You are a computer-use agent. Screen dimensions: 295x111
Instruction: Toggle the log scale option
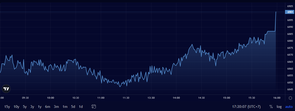coord(279,107)
